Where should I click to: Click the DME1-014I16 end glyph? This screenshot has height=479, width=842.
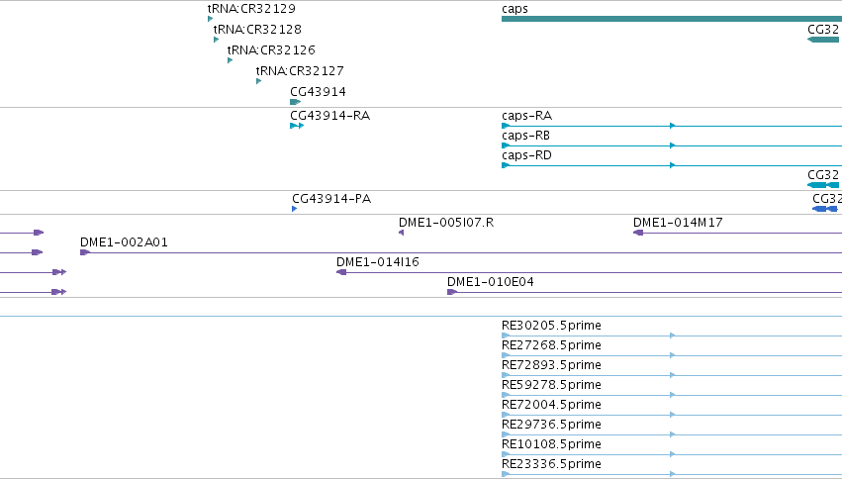(x=341, y=272)
